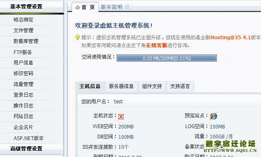Open 域名绑定 in the sidebar
Image resolution: width=261 pixels, height=157 pixels.
(24, 20)
